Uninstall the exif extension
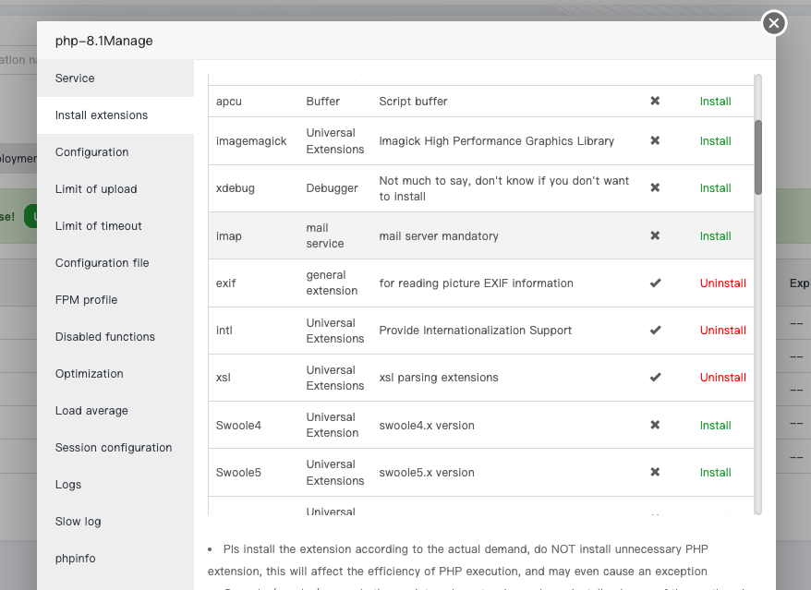 [722, 283]
